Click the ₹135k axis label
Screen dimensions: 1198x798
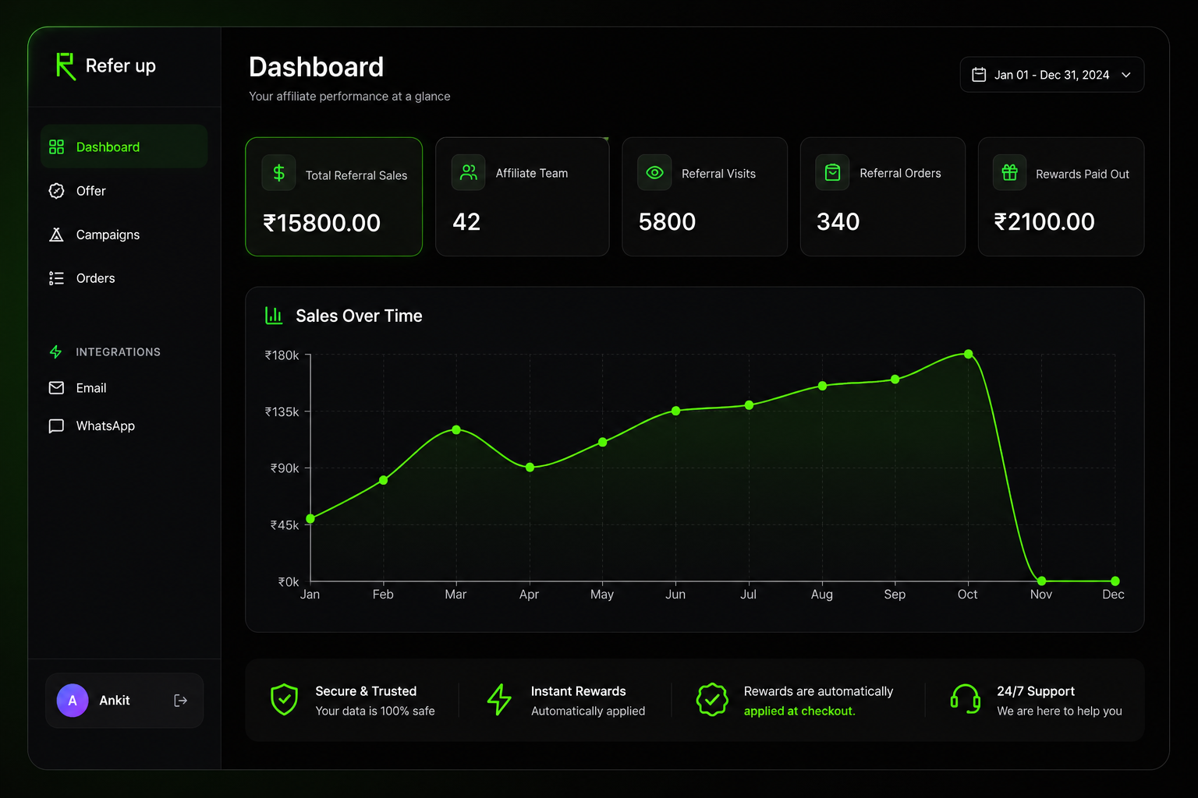click(x=282, y=411)
